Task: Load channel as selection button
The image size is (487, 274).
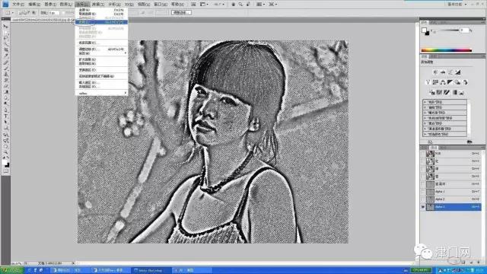Action: click(x=455, y=263)
